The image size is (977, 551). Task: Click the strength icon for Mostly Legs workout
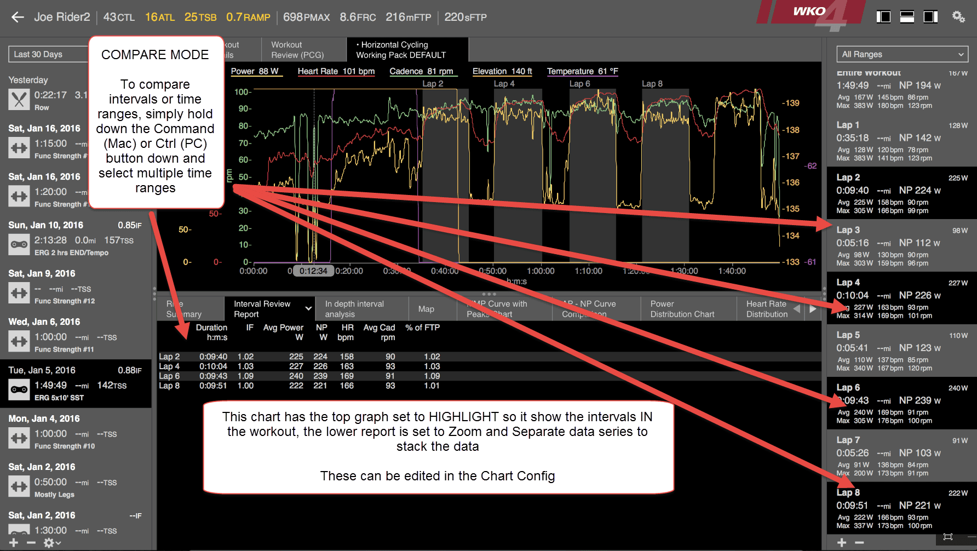19,486
